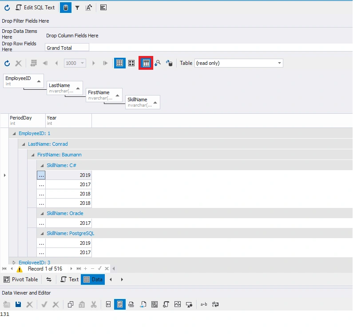Open the search magnifier tool

point(158,63)
